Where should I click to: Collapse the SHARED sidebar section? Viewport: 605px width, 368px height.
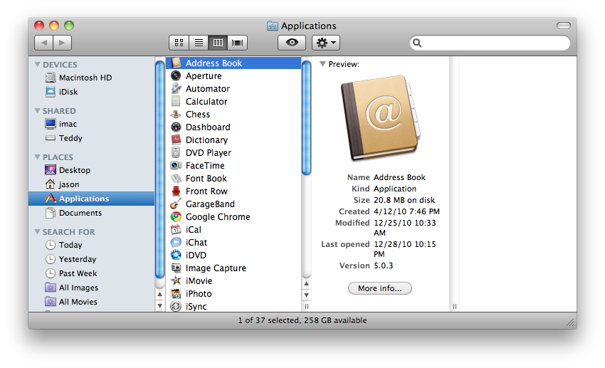[38, 111]
